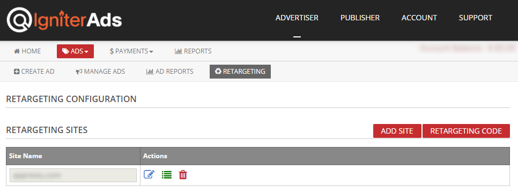
Task: Go to HOME with house icon
Action: (27, 51)
